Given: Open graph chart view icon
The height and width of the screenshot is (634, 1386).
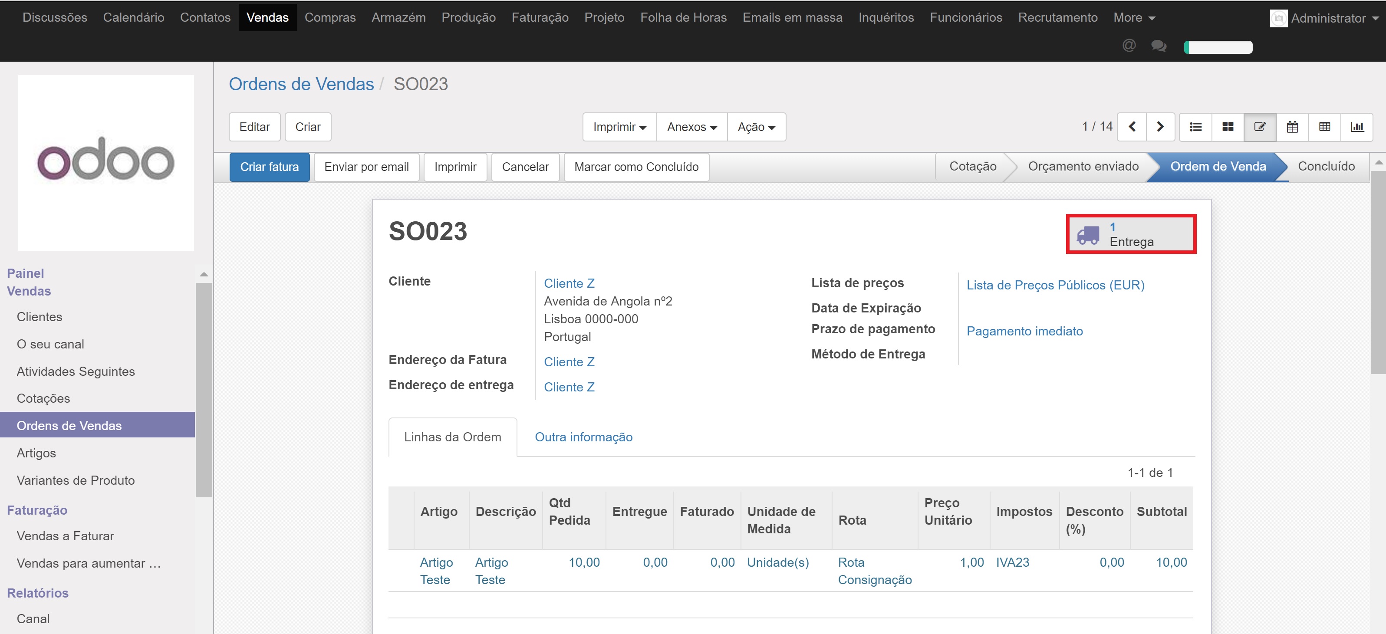Looking at the screenshot, I should (x=1356, y=127).
